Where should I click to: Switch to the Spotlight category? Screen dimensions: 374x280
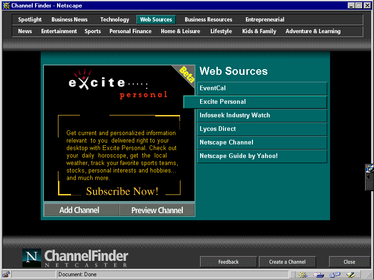tap(30, 20)
